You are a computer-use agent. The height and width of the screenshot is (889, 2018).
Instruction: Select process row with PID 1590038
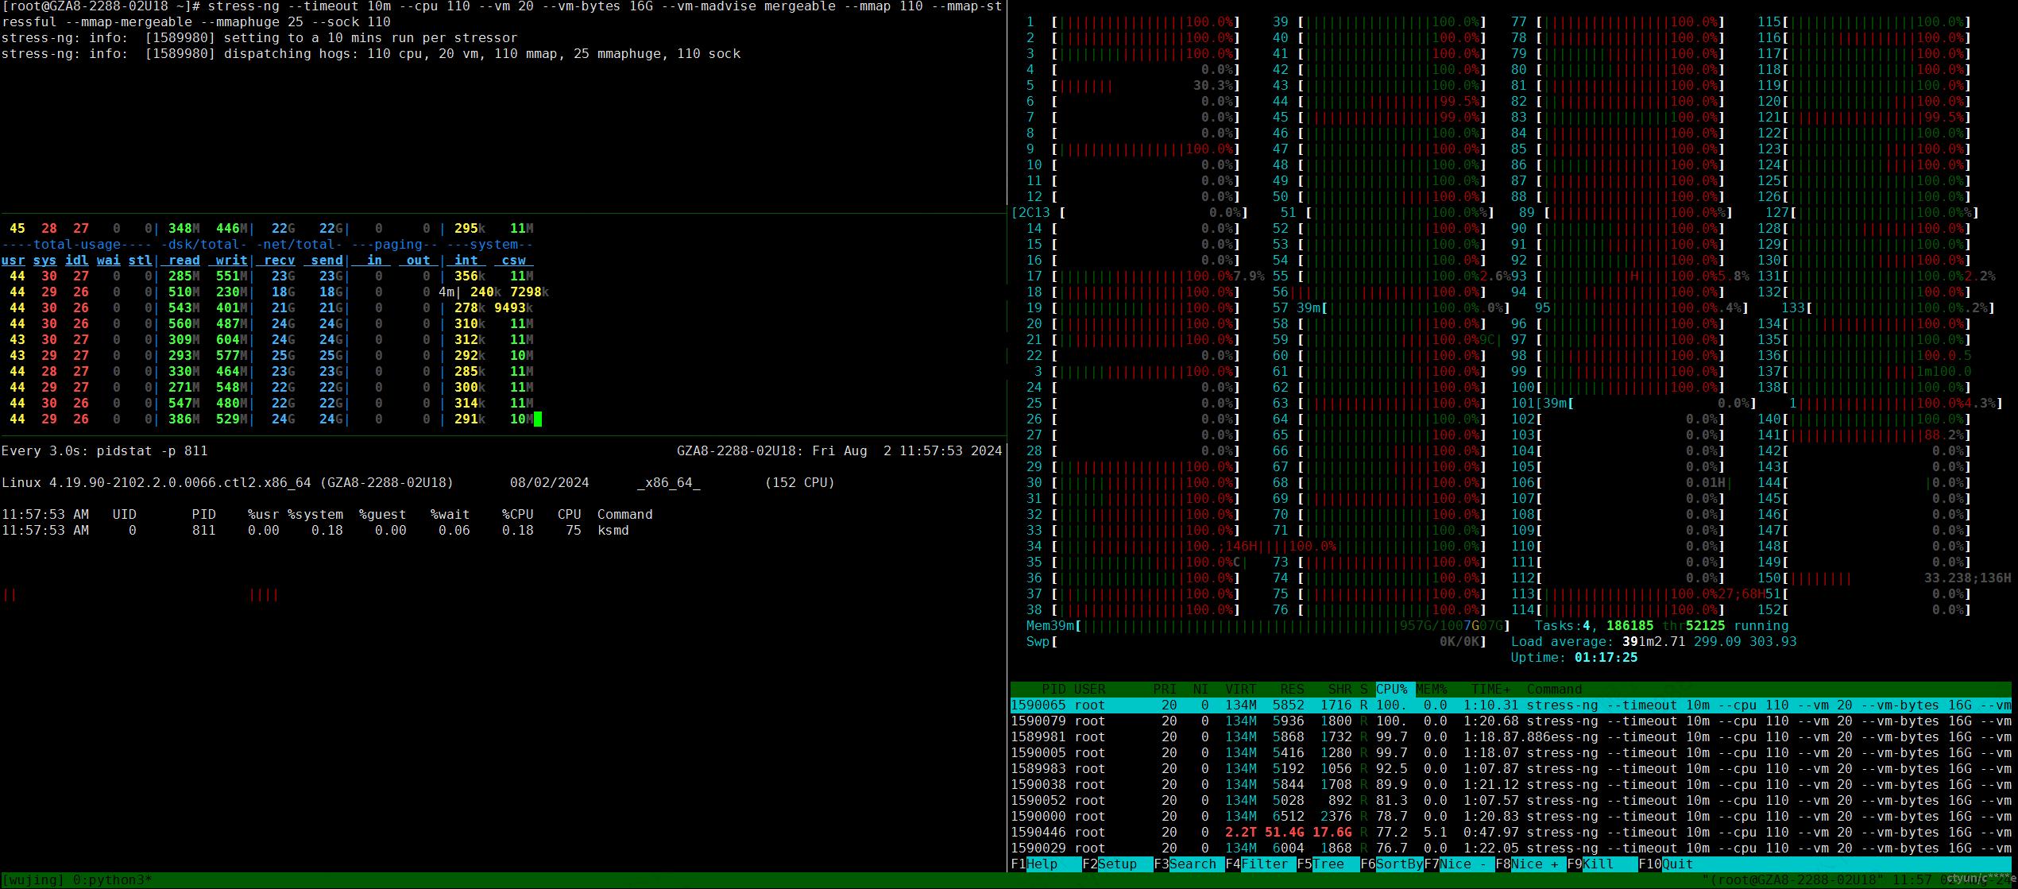click(1510, 784)
